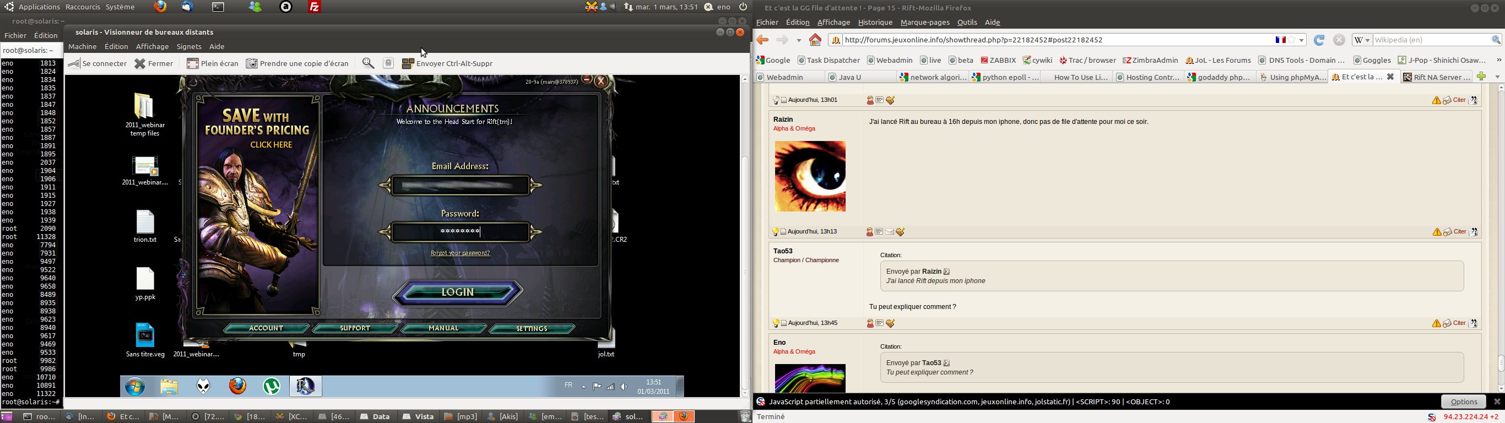Open the terminal launcher in the top panel
The image size is (1505, 423).
(218, 7)
